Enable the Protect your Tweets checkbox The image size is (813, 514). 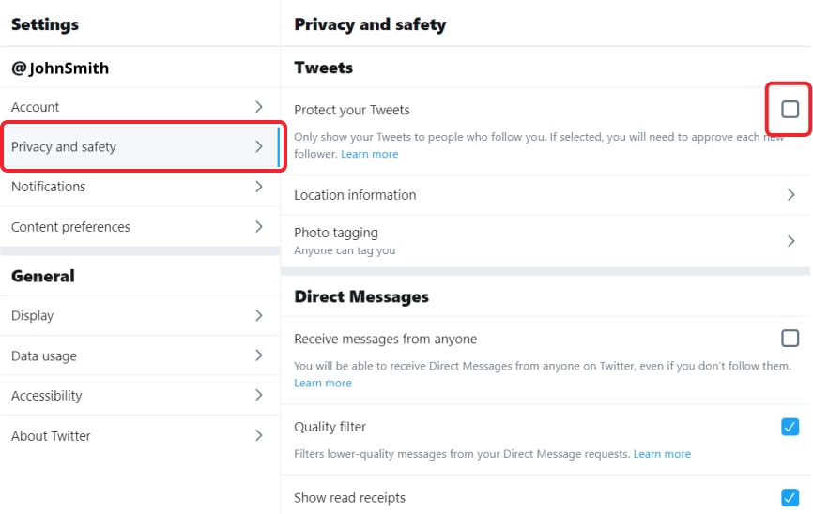790,110
